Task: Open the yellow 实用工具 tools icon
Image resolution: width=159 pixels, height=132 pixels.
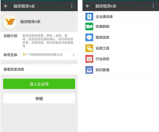Action: (x=89, y=48)
